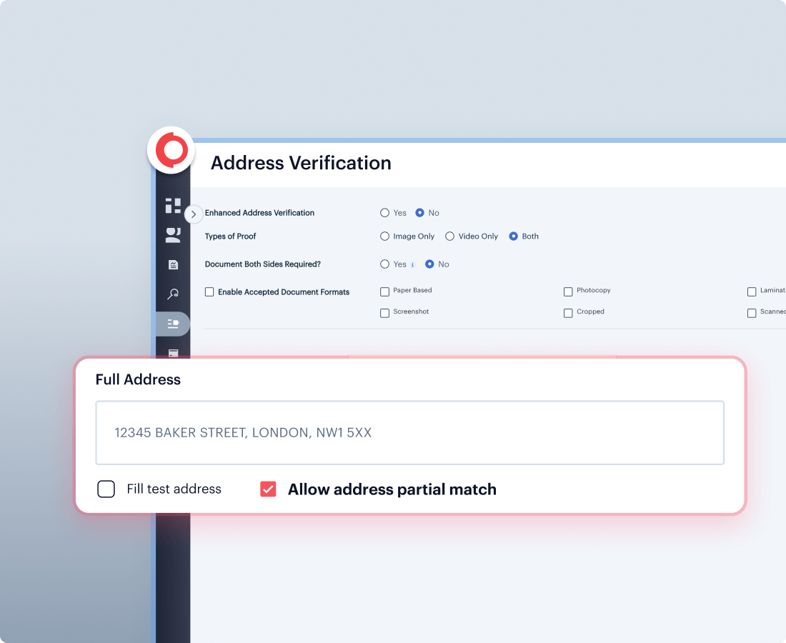The width and height of the screenshot is (786, 643).
Task: Open the report document icon in sidebar
Action: click(x=173, y=264)
